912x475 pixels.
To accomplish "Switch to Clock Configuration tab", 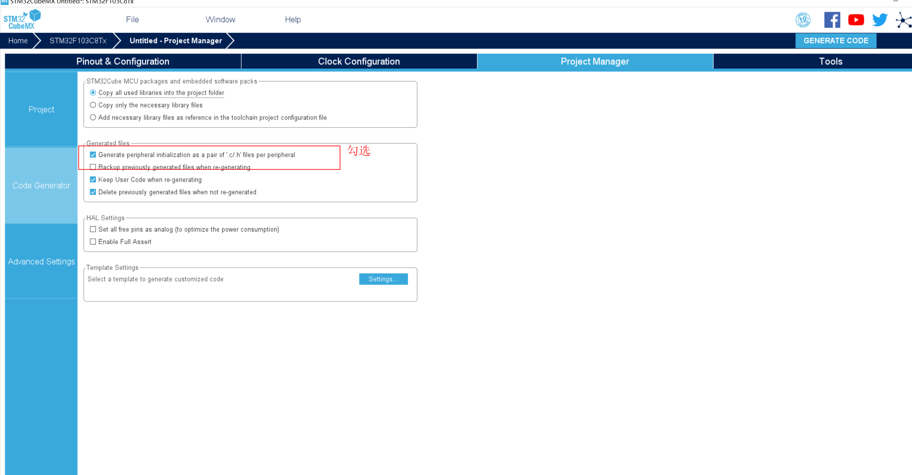I will click(x=359, y=61).
